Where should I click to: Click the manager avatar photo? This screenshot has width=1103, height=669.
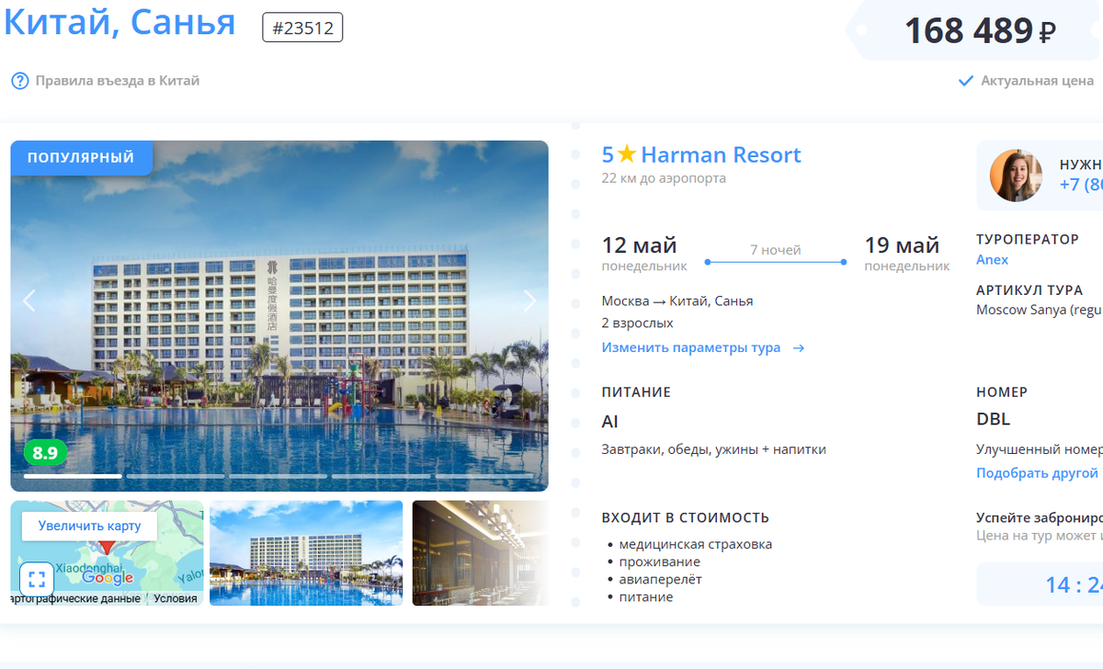pos(1016,175)
